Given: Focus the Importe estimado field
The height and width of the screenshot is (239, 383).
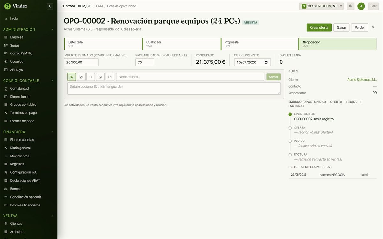Looking at the screenshot, I should pos(81,62).
